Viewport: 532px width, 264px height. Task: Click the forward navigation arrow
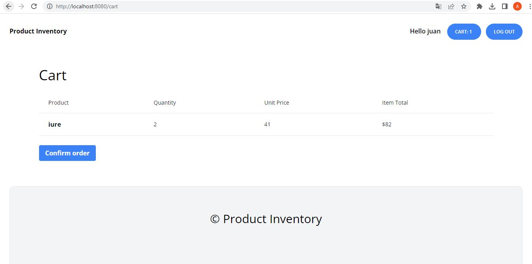coord(21,6)
